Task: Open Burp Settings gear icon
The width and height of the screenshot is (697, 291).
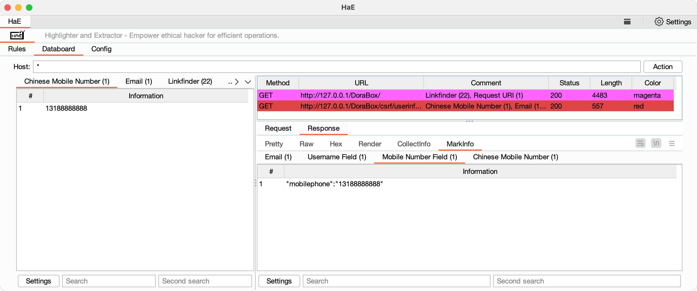Action: click(x=659, y=22)
